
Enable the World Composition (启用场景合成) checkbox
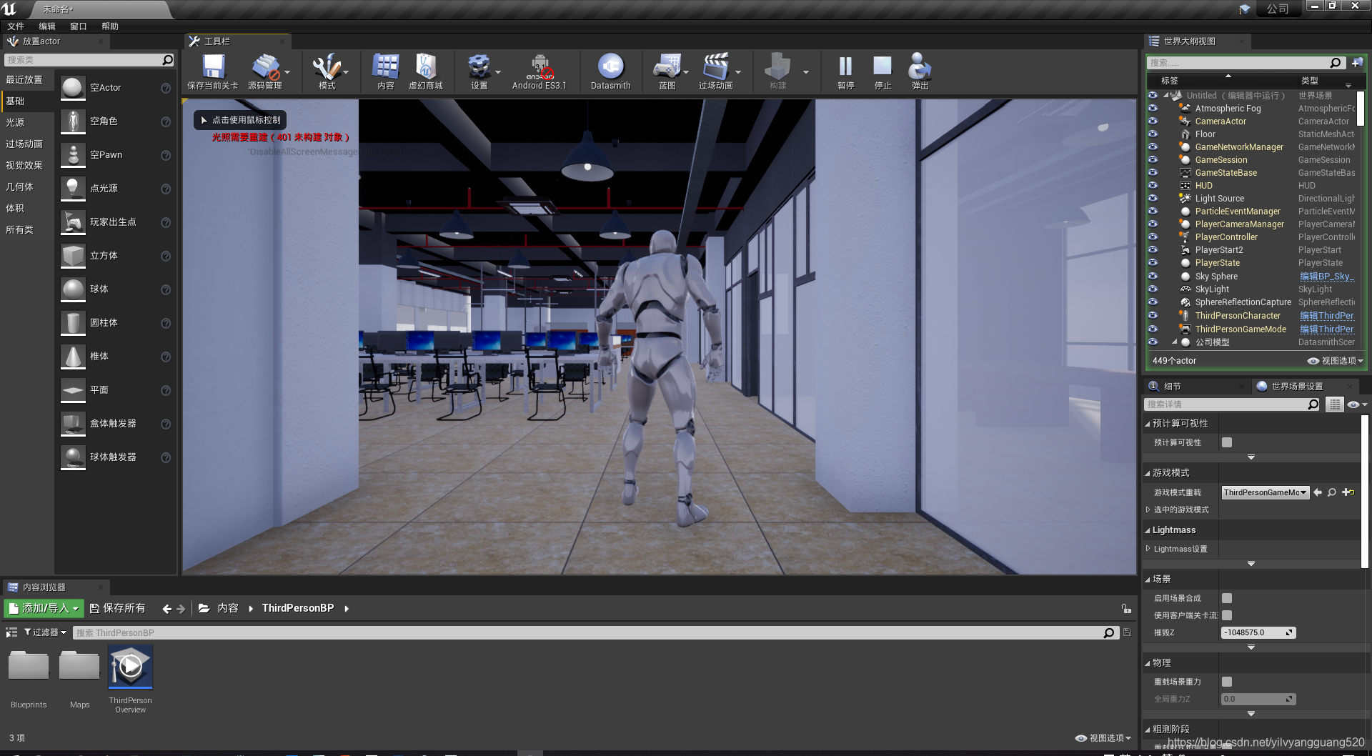1227,598
